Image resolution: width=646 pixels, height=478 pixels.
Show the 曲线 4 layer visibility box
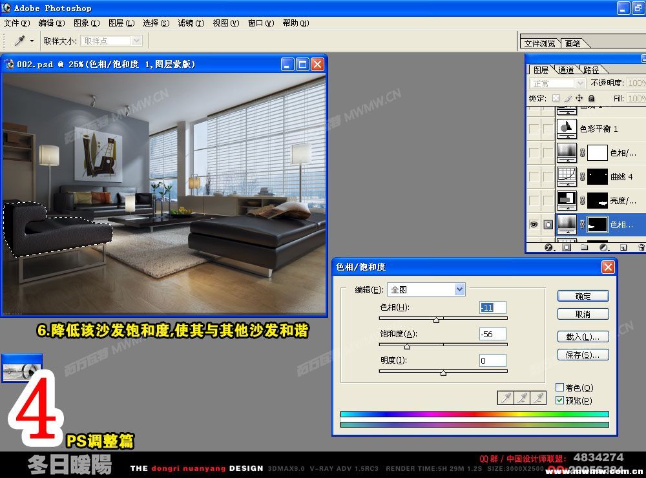534,177
